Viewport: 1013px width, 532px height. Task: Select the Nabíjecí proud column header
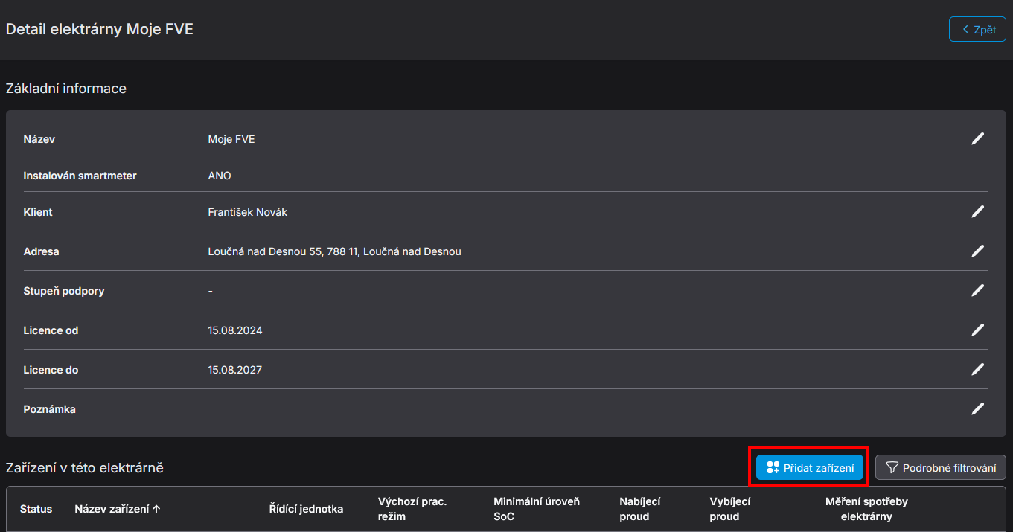pyautogui.click(x=639, y=509)
